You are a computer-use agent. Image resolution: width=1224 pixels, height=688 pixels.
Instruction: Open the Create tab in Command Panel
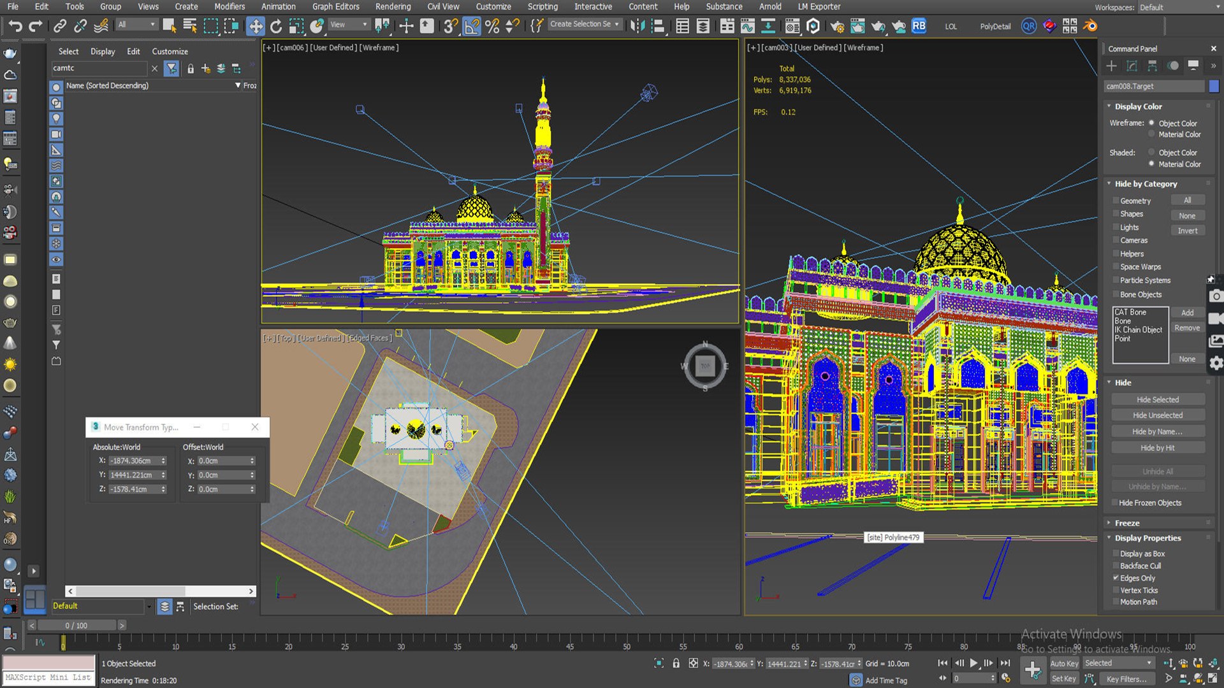[1111, 66]
